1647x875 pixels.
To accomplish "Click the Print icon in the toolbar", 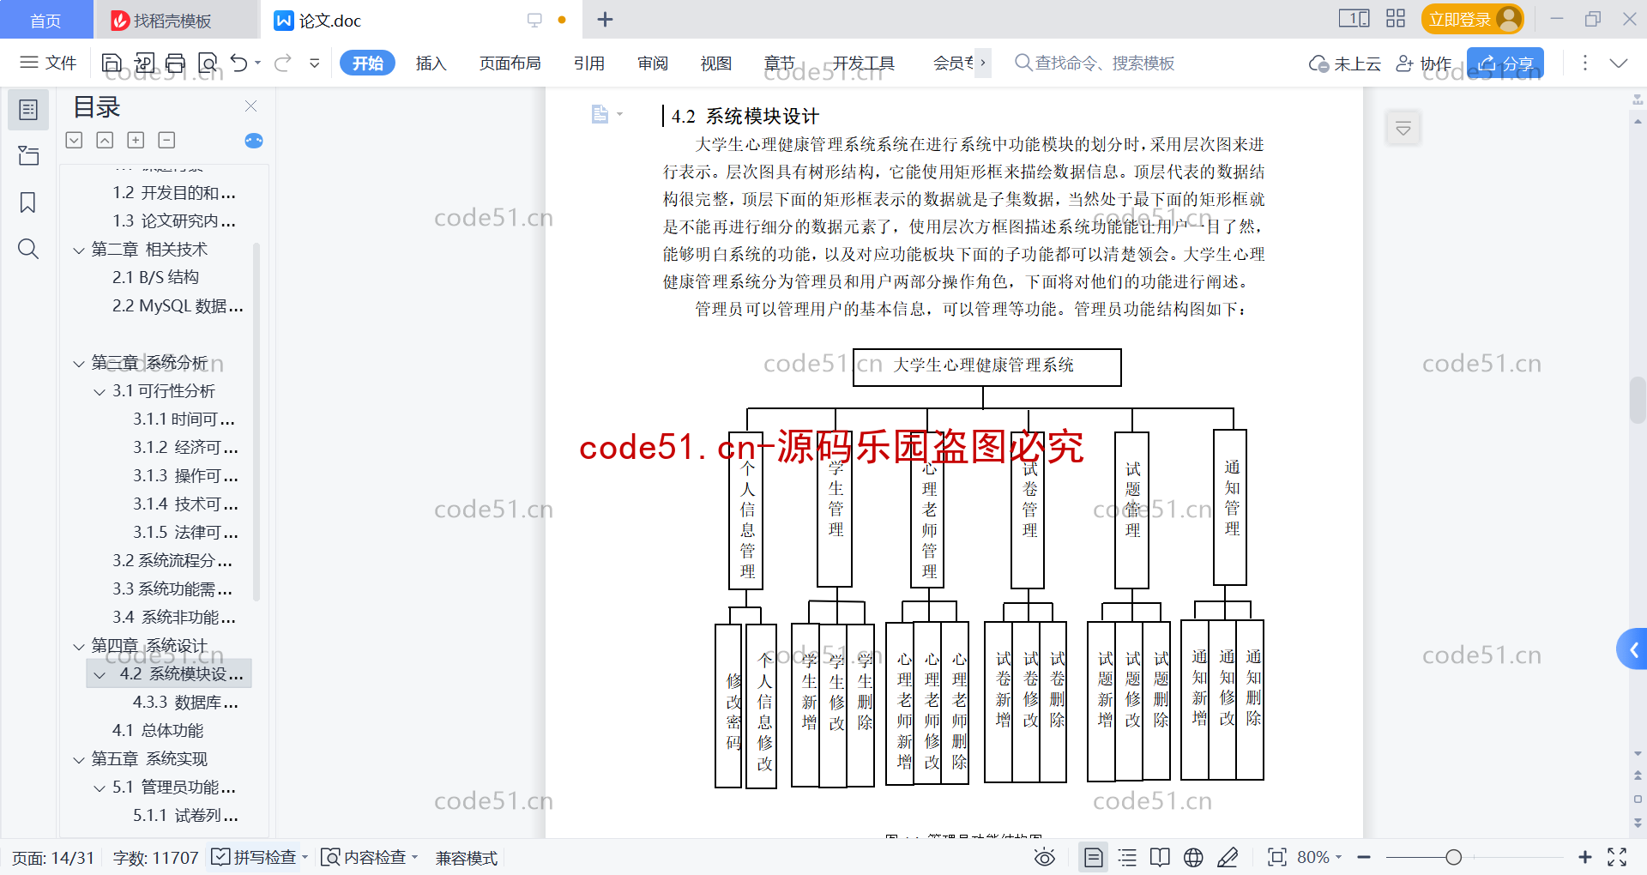I will click(x=175, y=63).
